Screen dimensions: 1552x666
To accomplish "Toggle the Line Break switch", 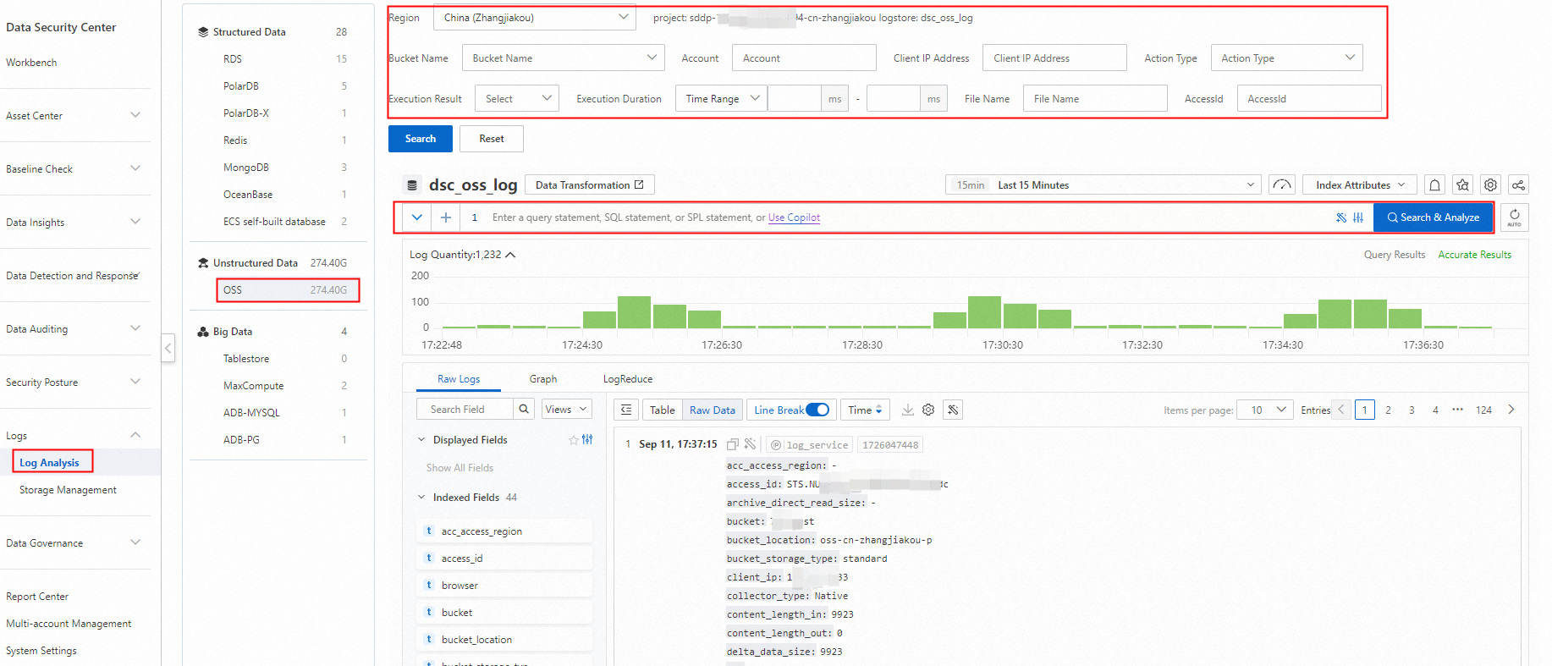I will click(817, 410).
